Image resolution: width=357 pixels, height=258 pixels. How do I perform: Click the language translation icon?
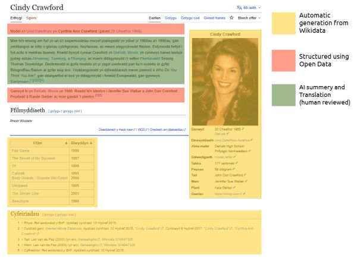point(239,7)
